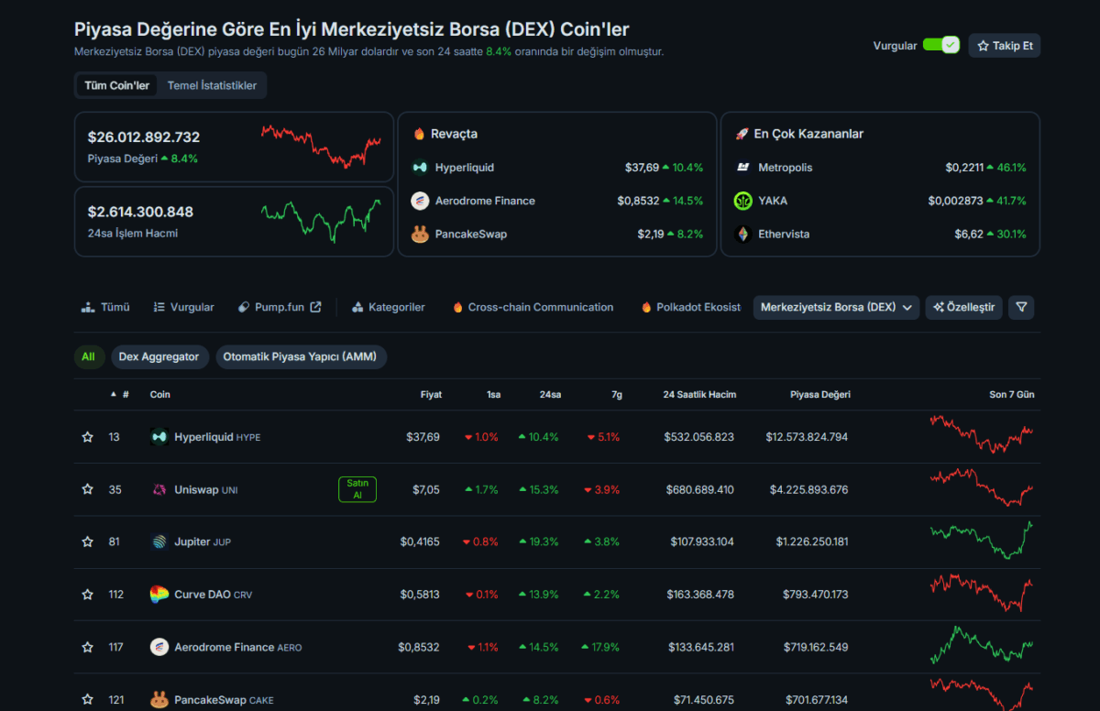The height and width of the screenshot is (711, 1100).
Task: Open Hyperliquid 7-day sparkline chart
Action: (982, 434)
